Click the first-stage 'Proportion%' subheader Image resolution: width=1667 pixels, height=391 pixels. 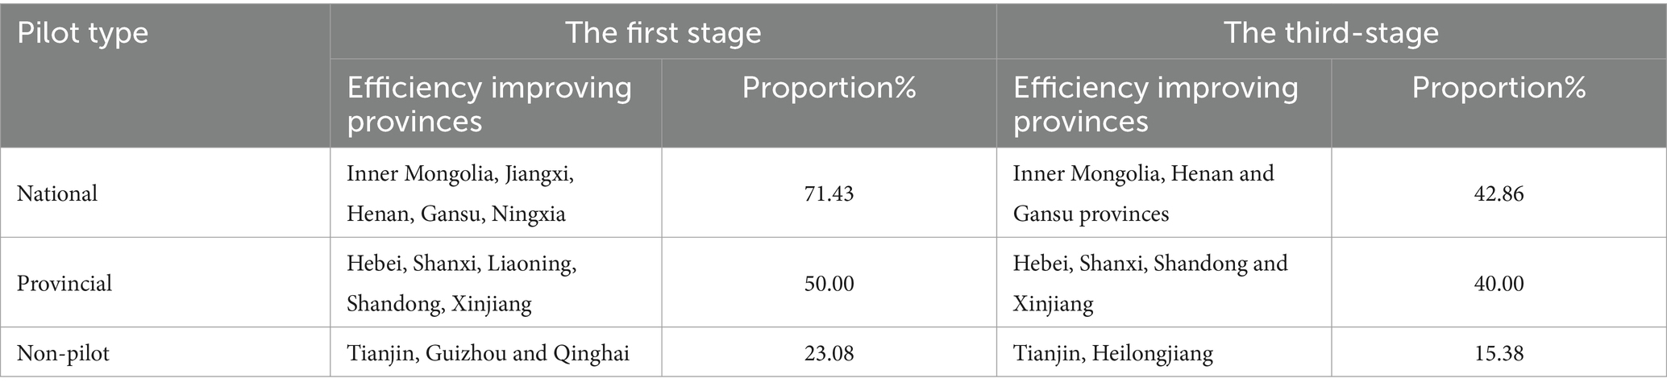[x=829, y=88]
